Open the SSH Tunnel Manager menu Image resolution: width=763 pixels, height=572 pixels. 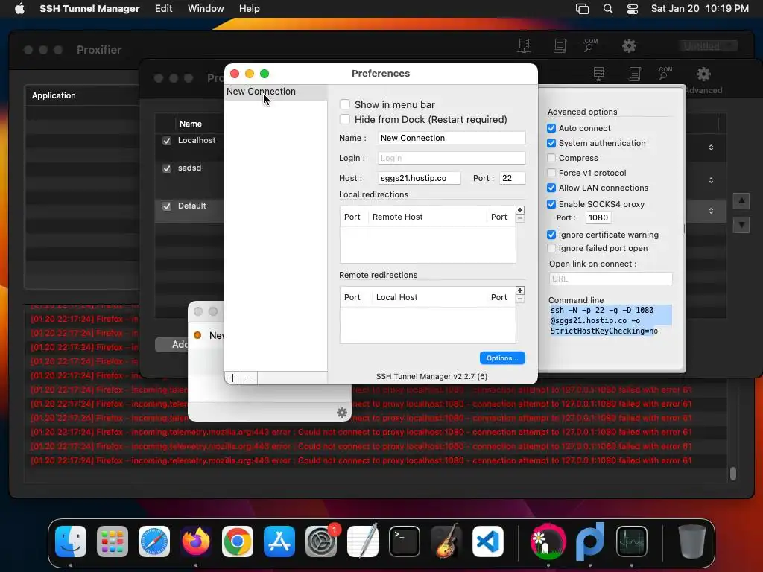pyautogui.click(x=89, y=8)
